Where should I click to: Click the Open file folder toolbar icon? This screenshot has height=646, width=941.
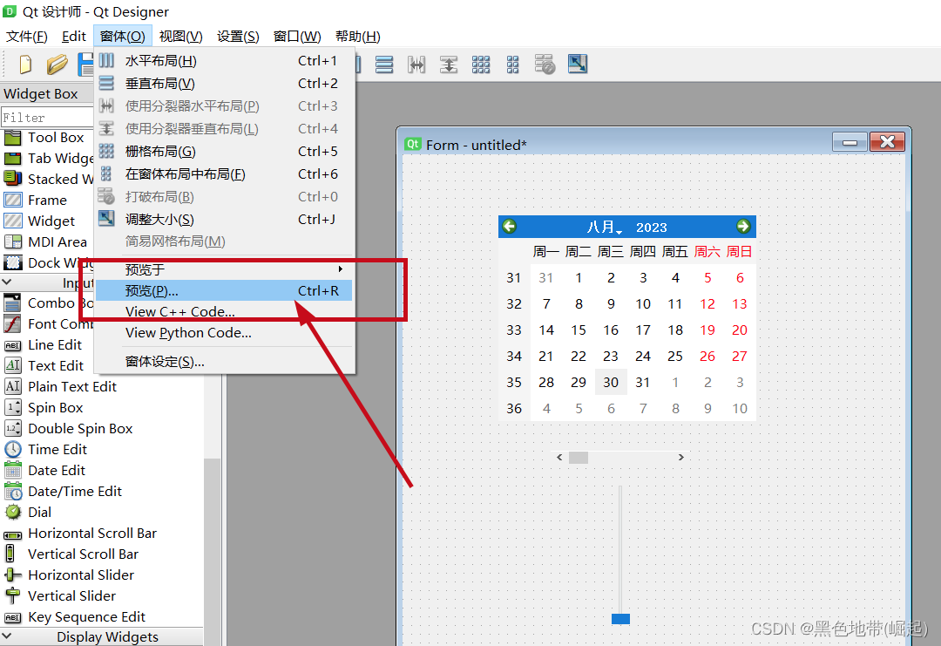57,65
